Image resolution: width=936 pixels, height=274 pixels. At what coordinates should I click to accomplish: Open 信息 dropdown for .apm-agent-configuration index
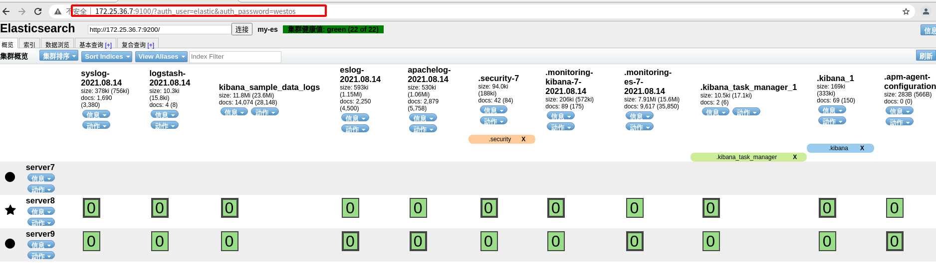[900, 111]
